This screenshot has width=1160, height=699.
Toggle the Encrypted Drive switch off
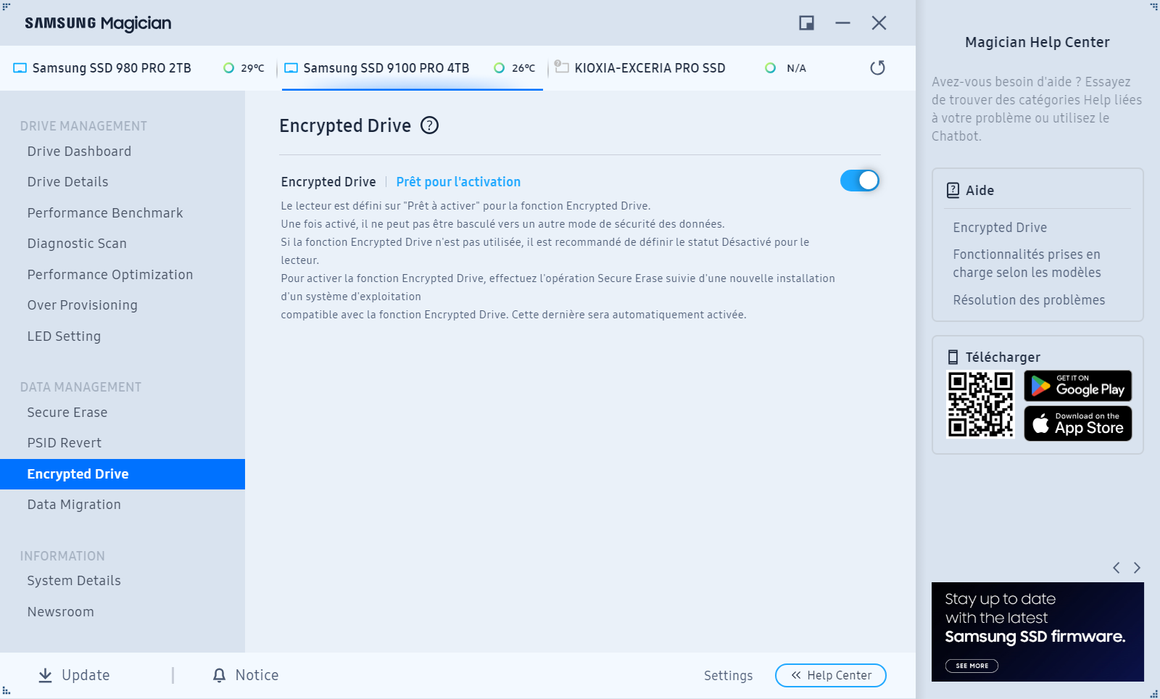click(859, 181)
